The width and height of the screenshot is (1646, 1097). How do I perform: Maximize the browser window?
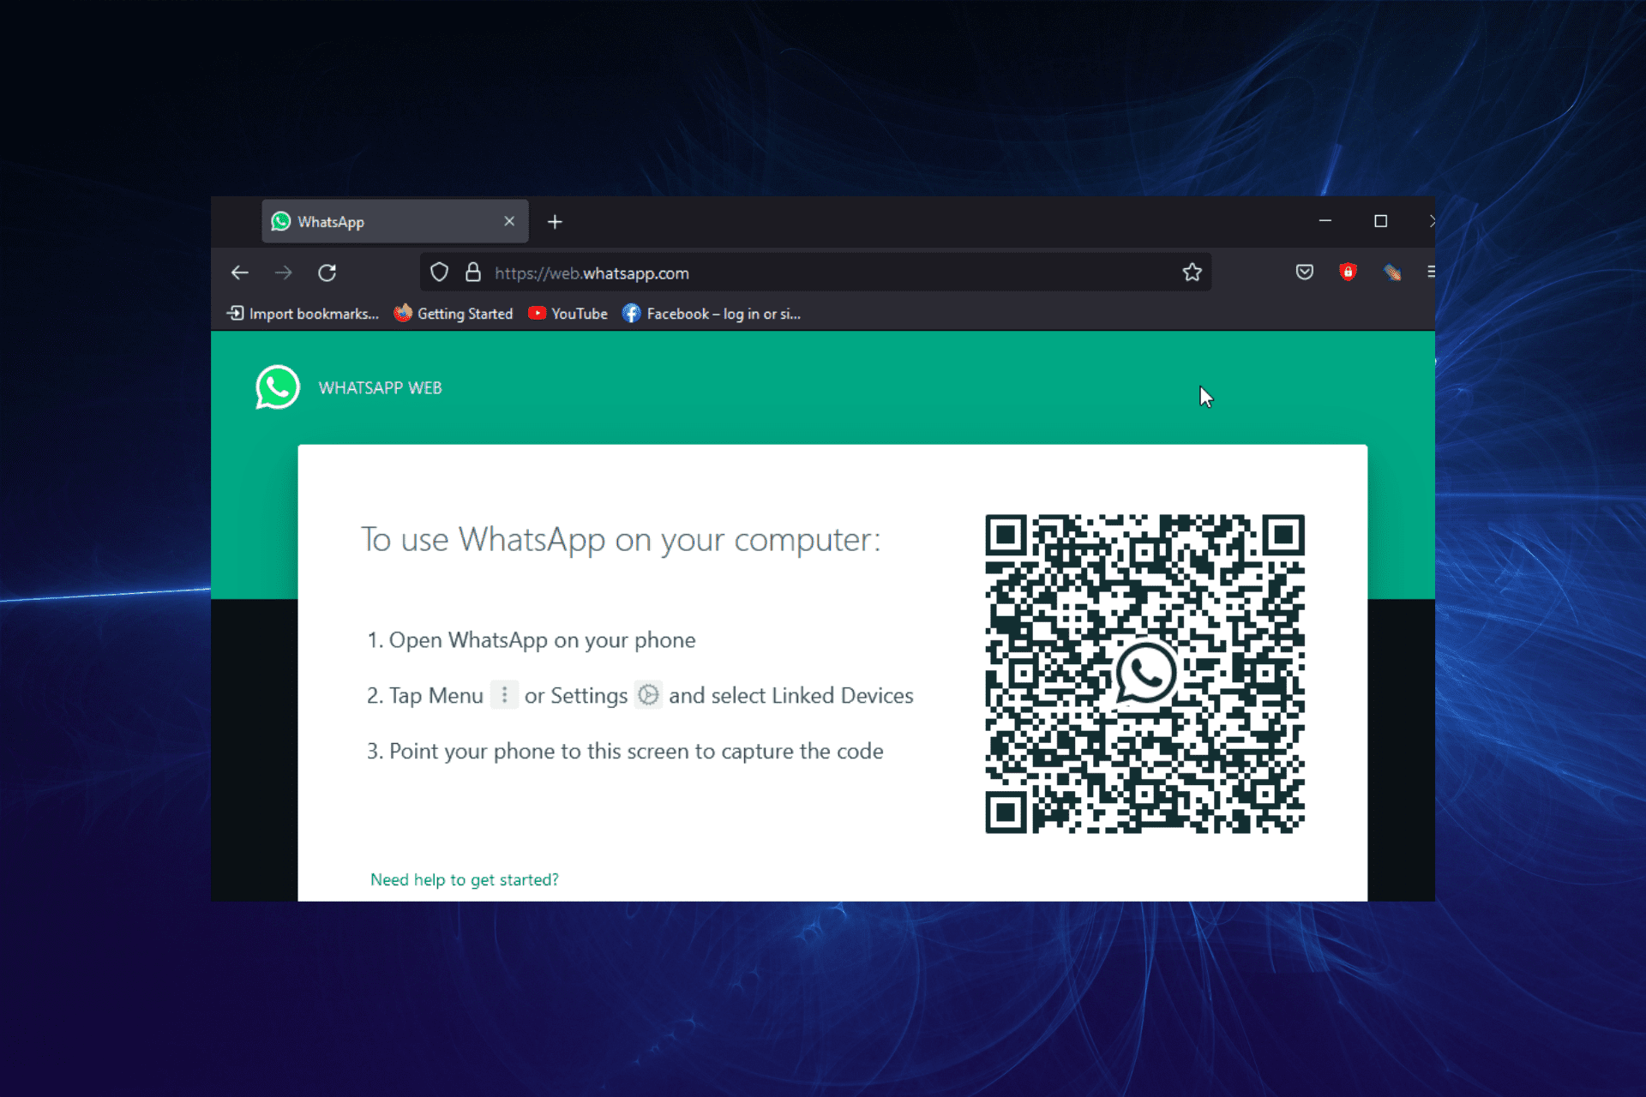tap(1380, 221)
